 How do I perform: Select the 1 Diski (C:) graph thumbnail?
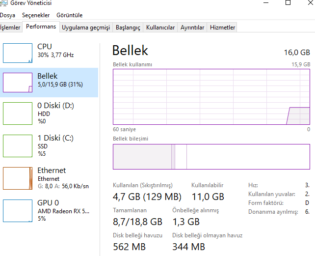coord(18,145)
